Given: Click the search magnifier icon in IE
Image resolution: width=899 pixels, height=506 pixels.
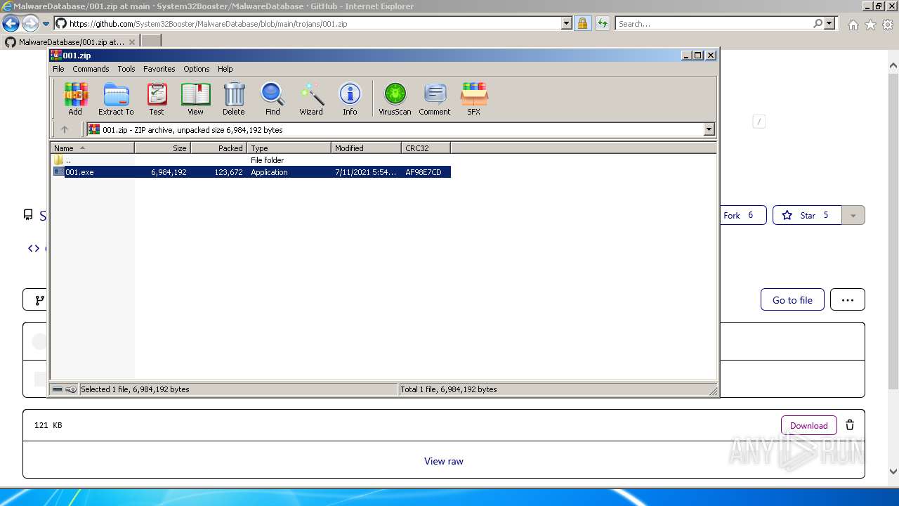Looking at the screenshot, I should point(818,24).
